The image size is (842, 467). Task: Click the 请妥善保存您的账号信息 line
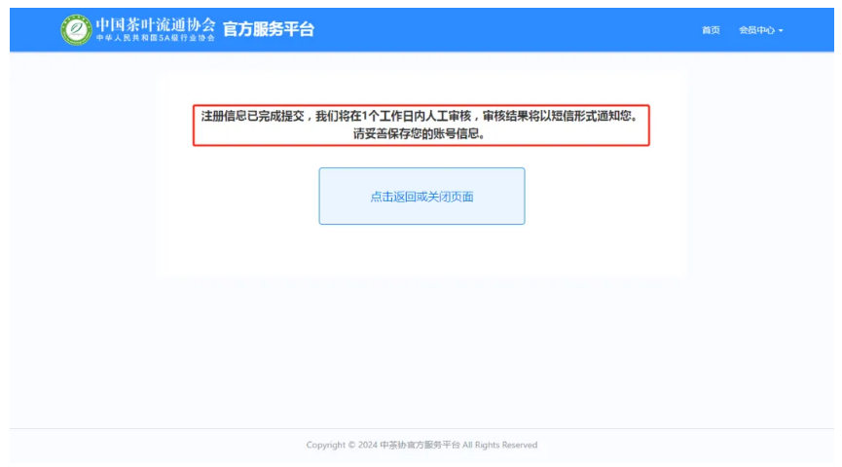421,135
